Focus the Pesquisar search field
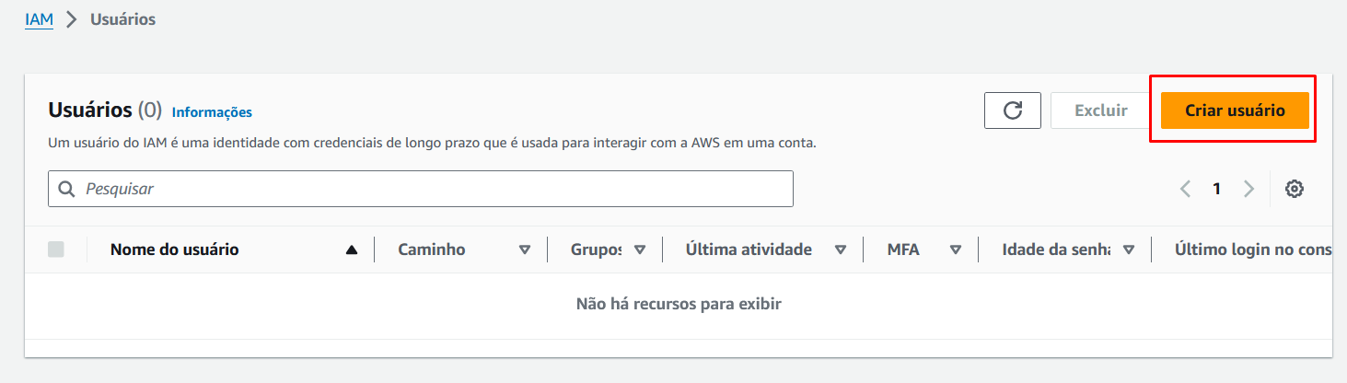1347x383 pixels. (421, 189)
